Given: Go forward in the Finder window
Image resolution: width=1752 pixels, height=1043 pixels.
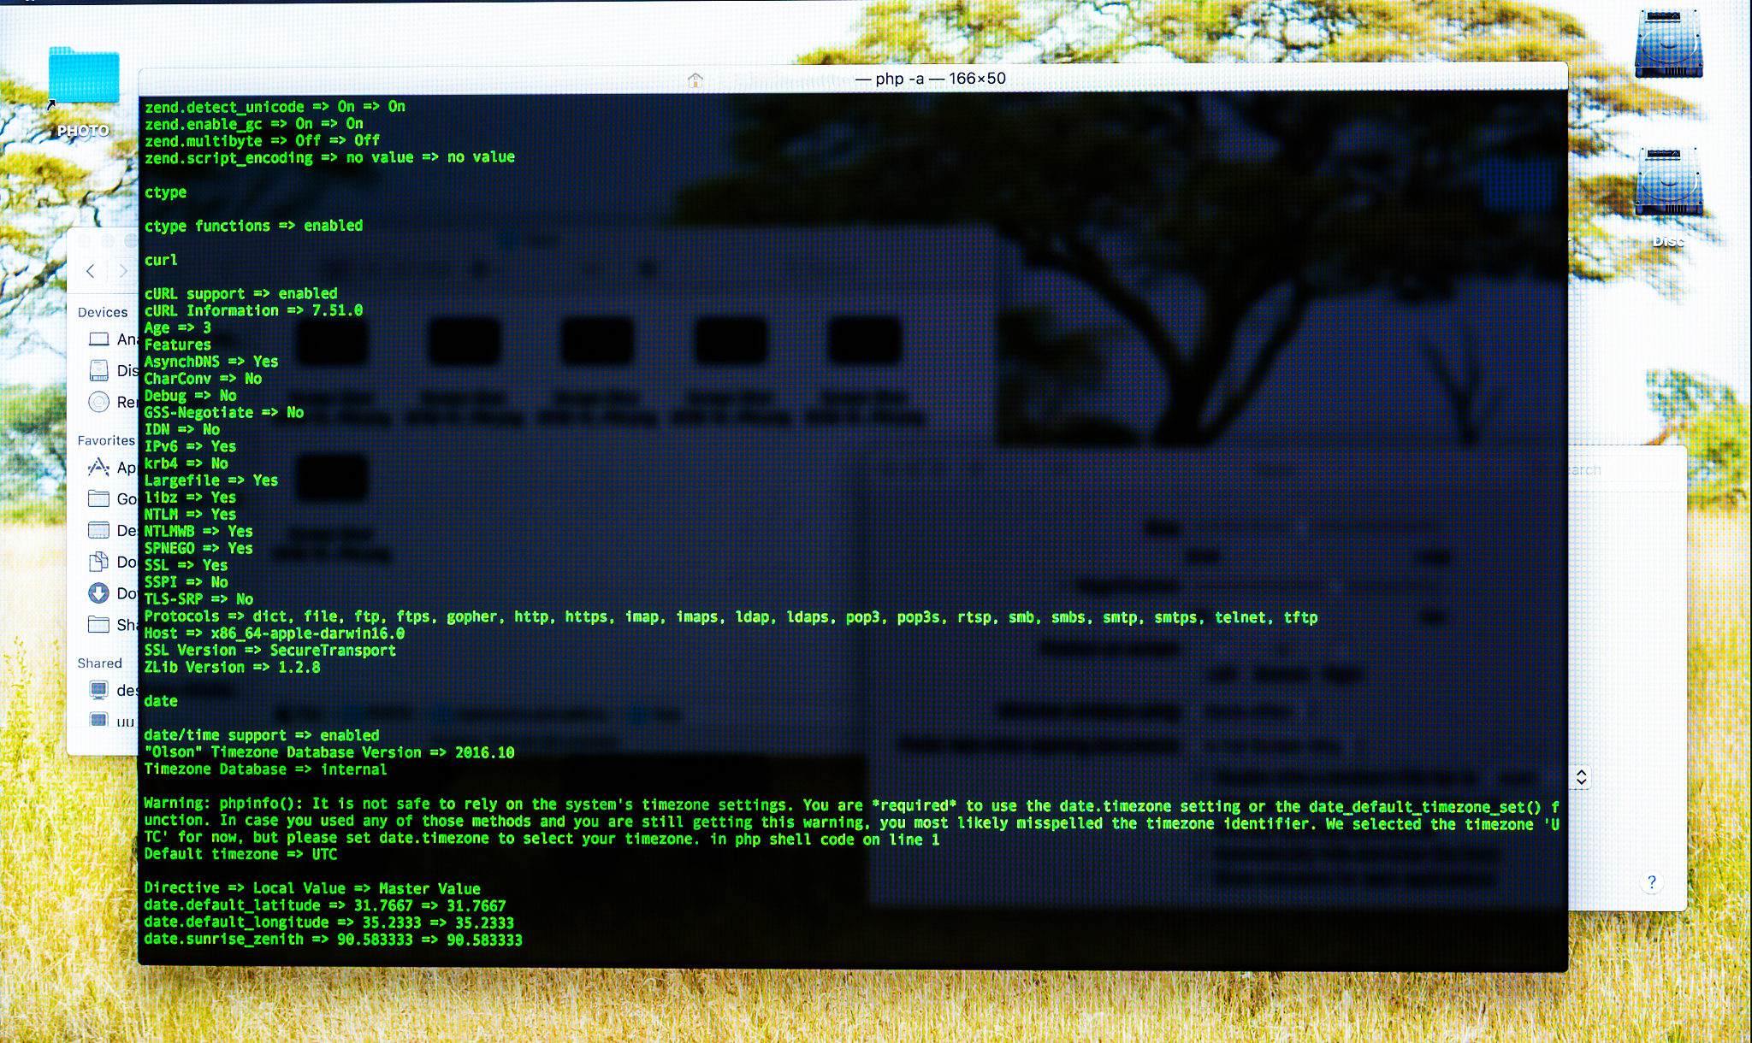Looking at the screenshot, I should (123, 271).
